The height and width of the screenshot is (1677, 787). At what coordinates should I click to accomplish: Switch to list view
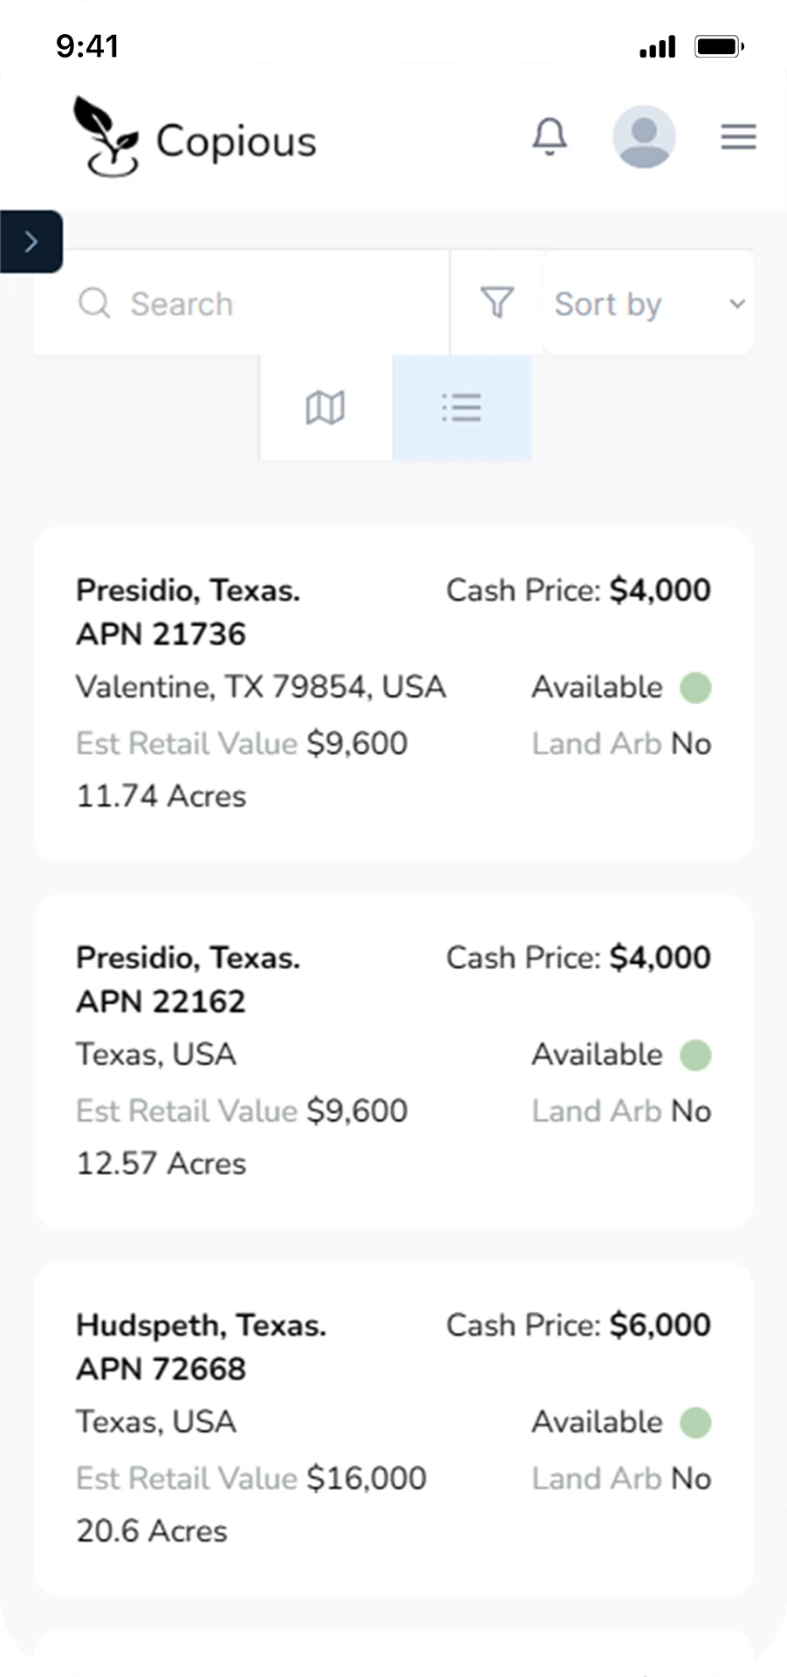tap(462, 408)
